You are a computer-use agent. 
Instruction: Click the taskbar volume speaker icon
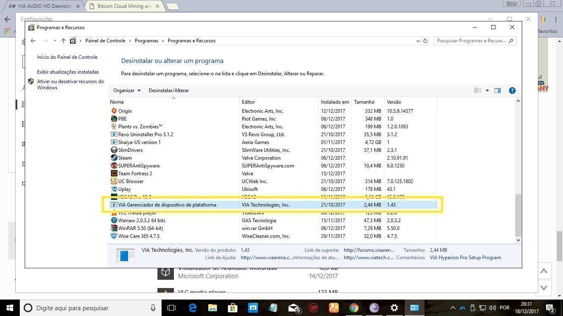493,308
